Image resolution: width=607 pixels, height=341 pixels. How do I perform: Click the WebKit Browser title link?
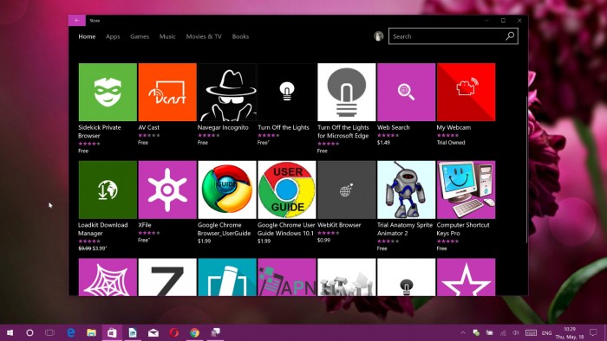coord(339,225)
